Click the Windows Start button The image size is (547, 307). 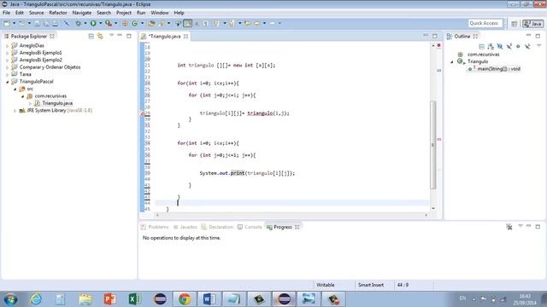point(10,299)
